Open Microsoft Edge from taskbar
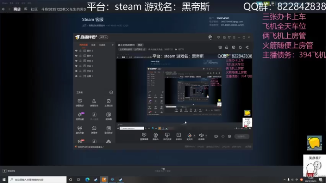This screenshot has width=326, height=183. tap(87, 179)
